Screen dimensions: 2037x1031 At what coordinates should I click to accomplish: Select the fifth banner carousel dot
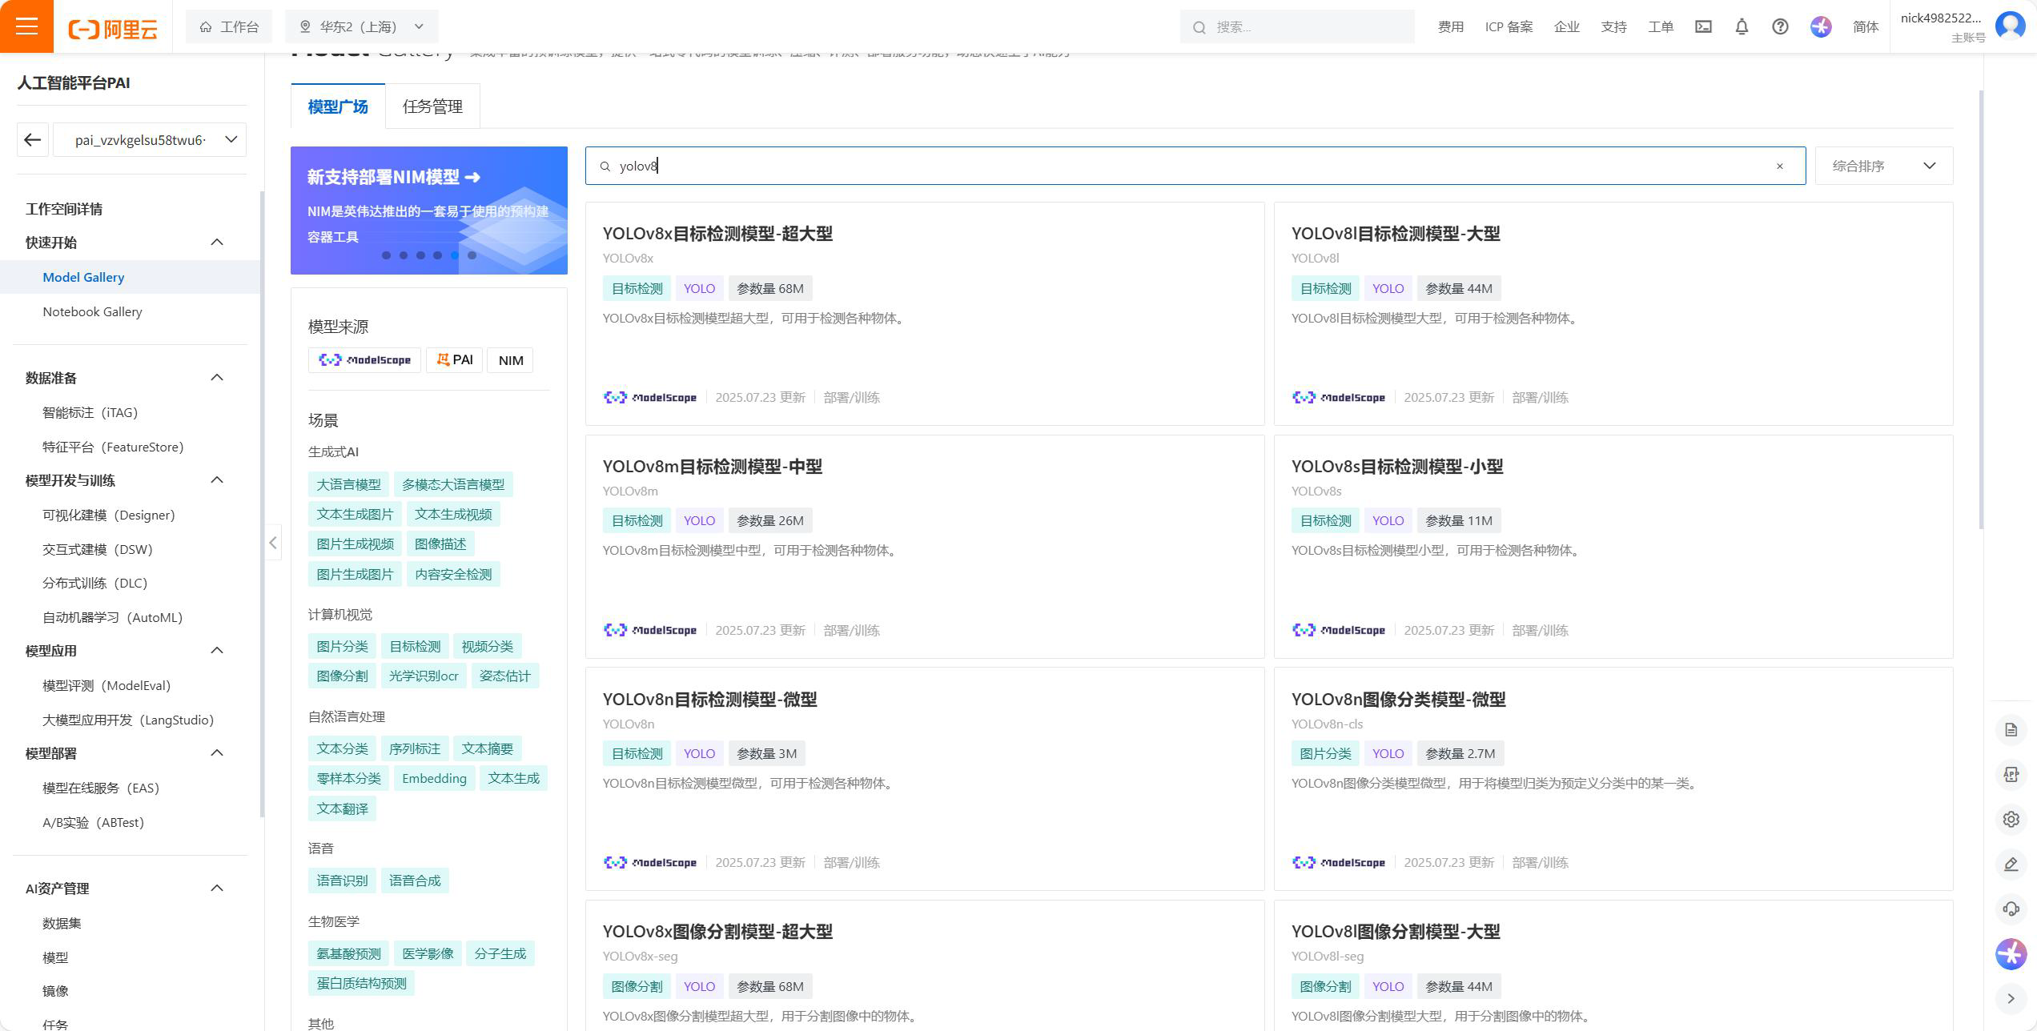(x=455, y=255)
